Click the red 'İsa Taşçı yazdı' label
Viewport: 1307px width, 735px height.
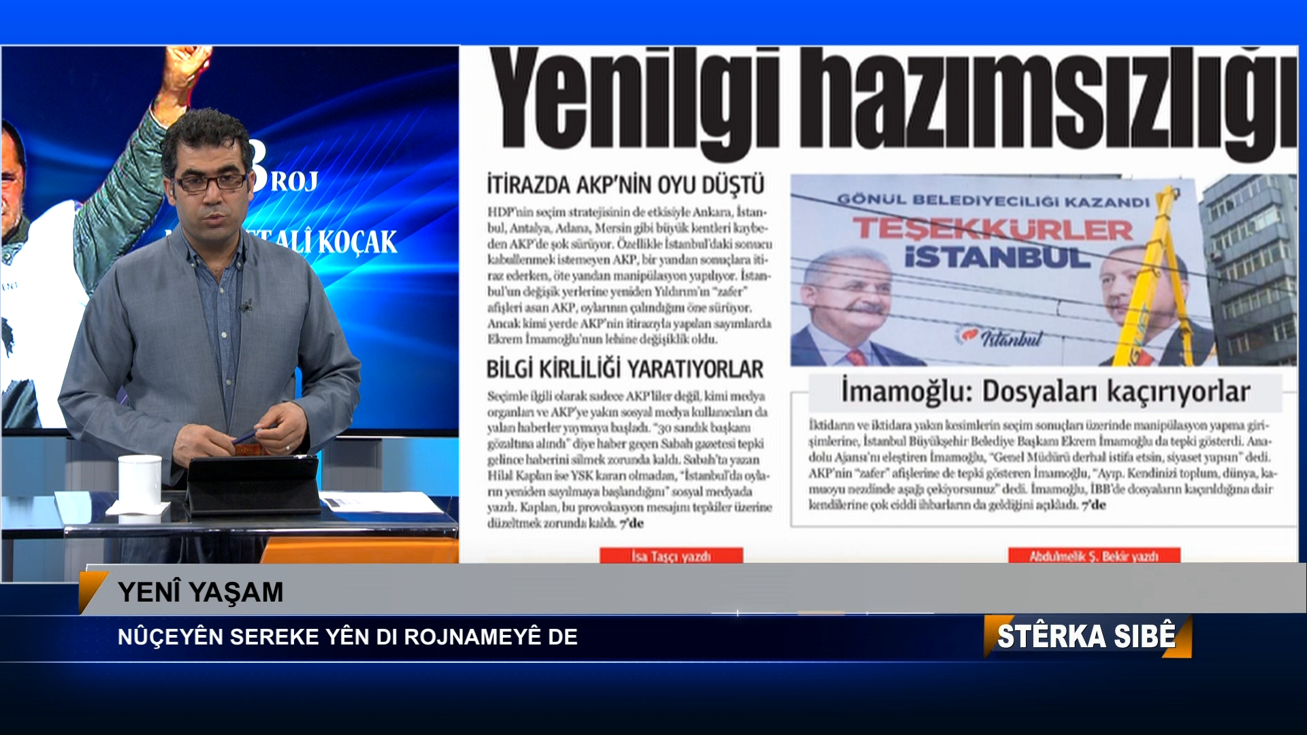coord(671,556)
